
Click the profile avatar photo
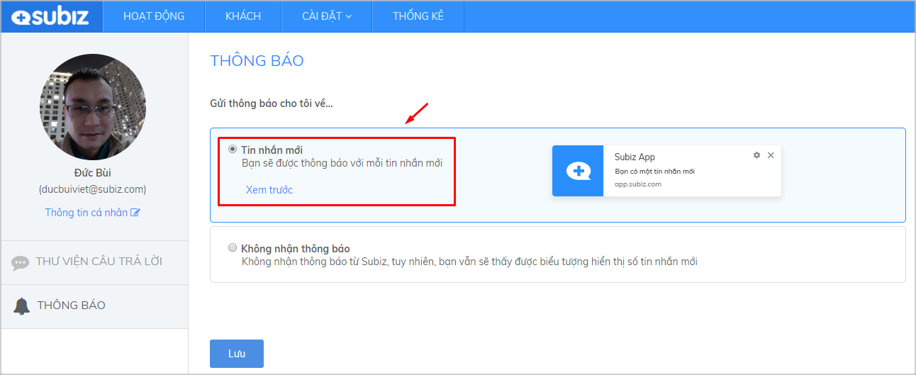93,106
